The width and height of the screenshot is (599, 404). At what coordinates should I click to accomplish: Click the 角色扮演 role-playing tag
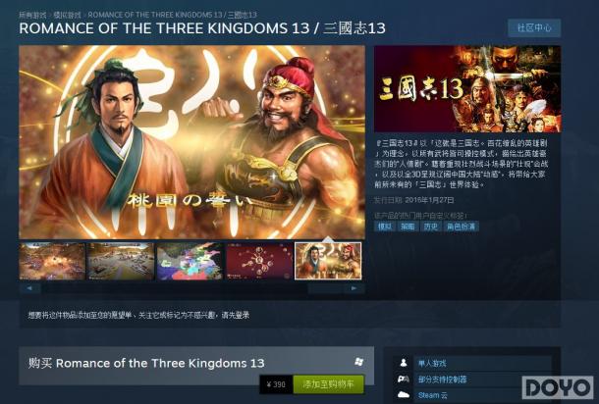(462, 227)
